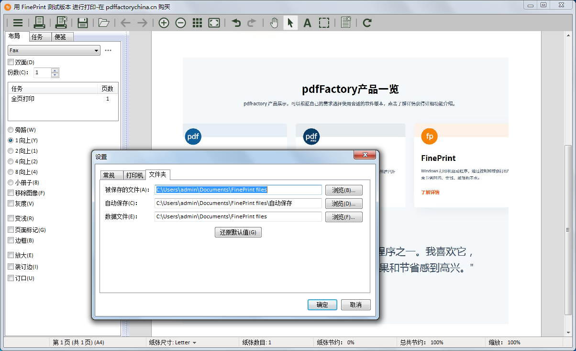Click the three-dots printer options button
The image size is (576, 351).
(x=108, y=50)
